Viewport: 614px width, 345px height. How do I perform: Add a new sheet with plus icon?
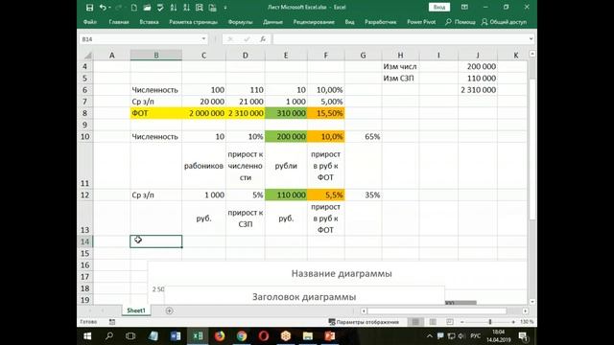[169, 310]
